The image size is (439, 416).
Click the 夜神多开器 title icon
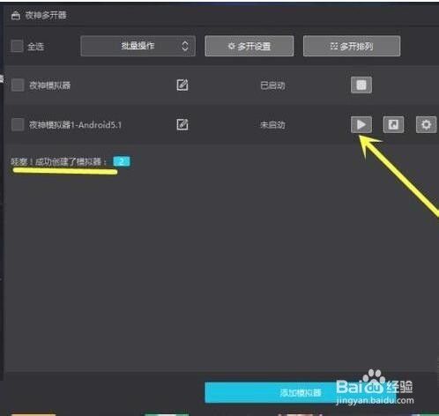pos(16,16)
